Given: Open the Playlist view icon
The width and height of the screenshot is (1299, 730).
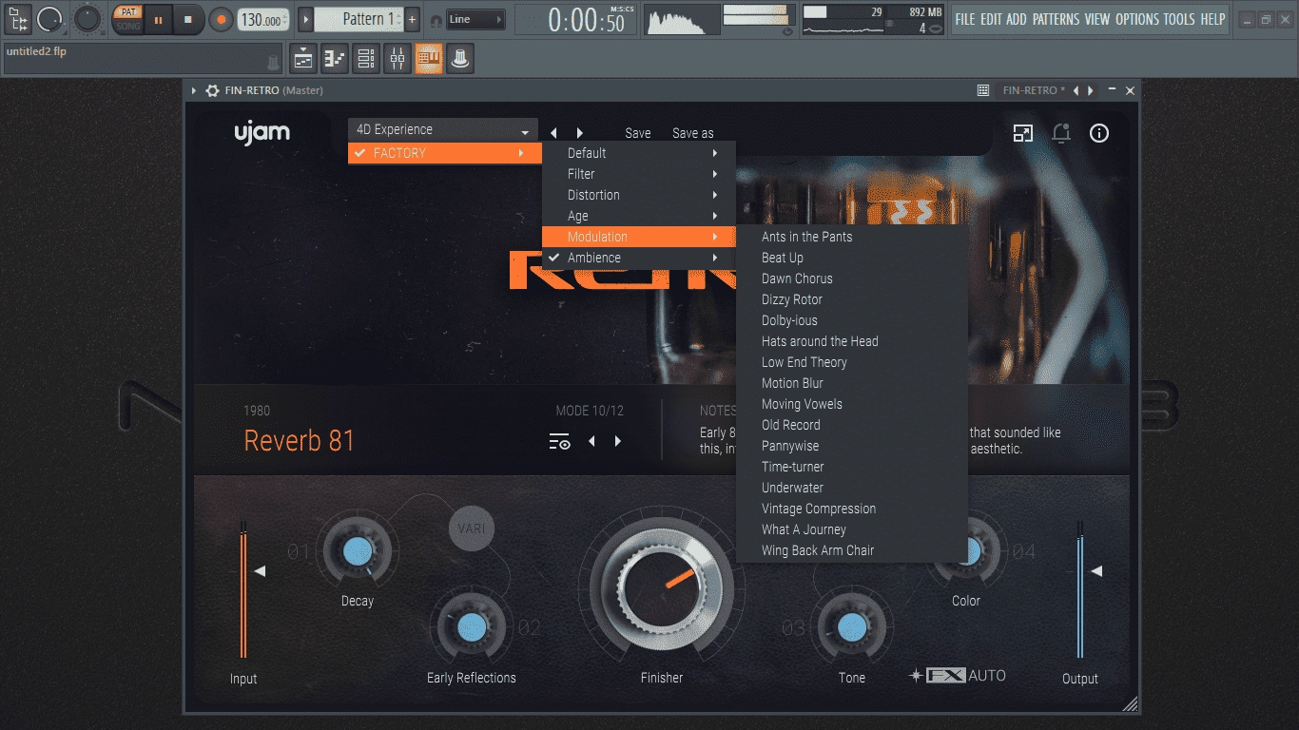Looking at the screenshot, I should [x=303, y=59].
